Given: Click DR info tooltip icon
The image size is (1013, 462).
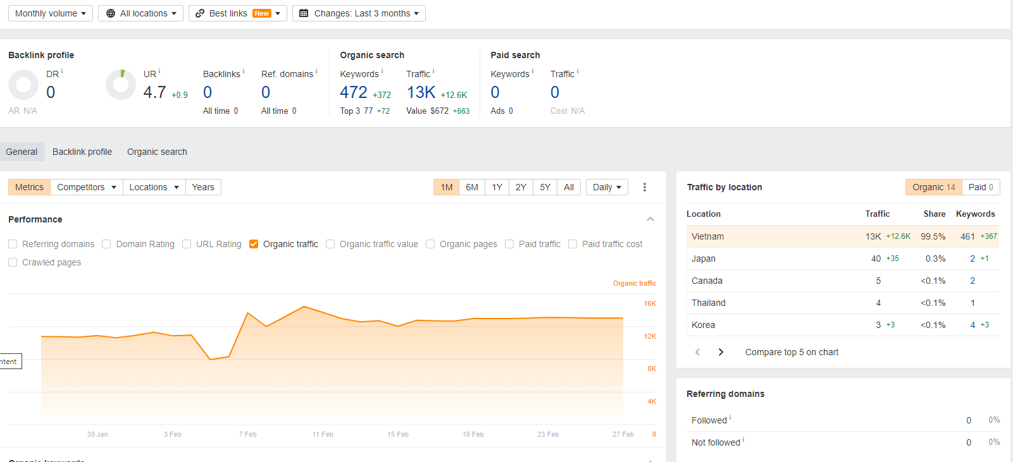Looking at the screenshot, I should (62, 71).
